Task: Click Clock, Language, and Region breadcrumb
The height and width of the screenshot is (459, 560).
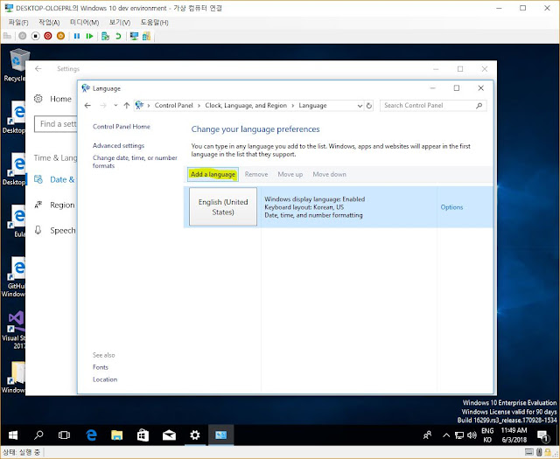Action: click(x=246, y=105)
